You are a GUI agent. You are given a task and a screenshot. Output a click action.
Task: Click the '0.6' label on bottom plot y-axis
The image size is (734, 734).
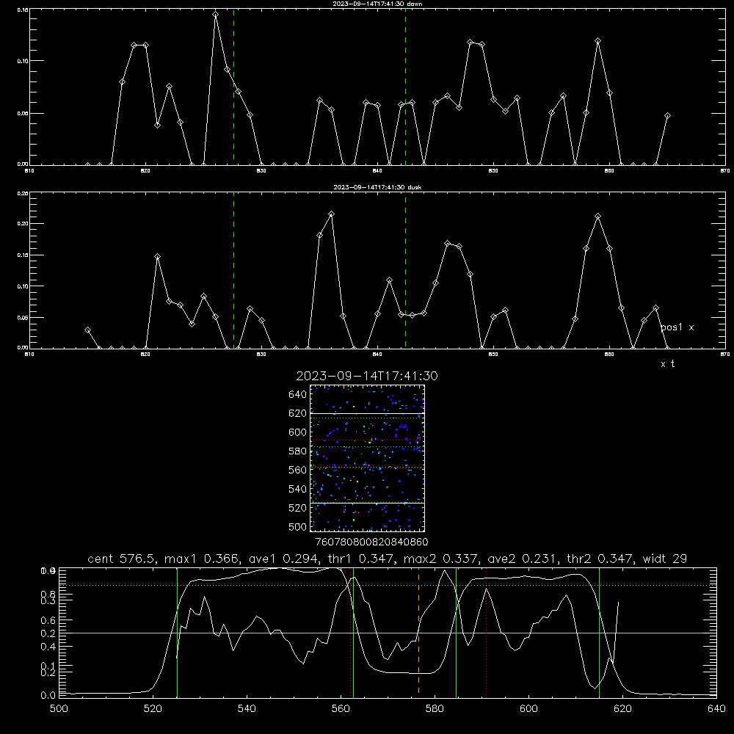click(x=48, y=620)
